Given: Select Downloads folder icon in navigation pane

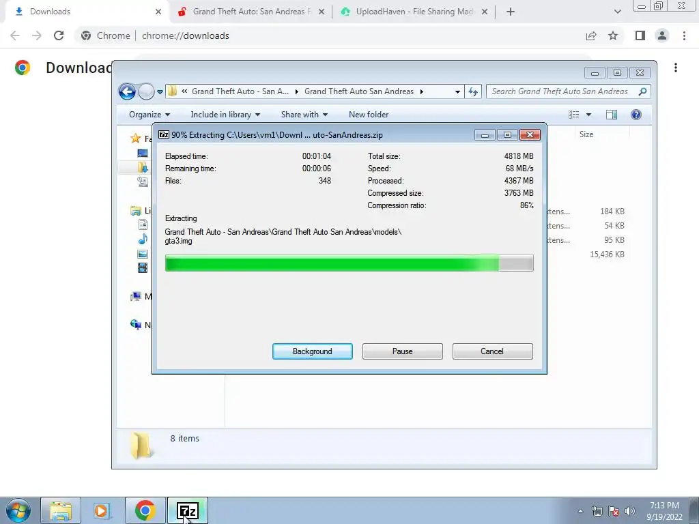Looking at the screenshot, I should coord(143,167).
